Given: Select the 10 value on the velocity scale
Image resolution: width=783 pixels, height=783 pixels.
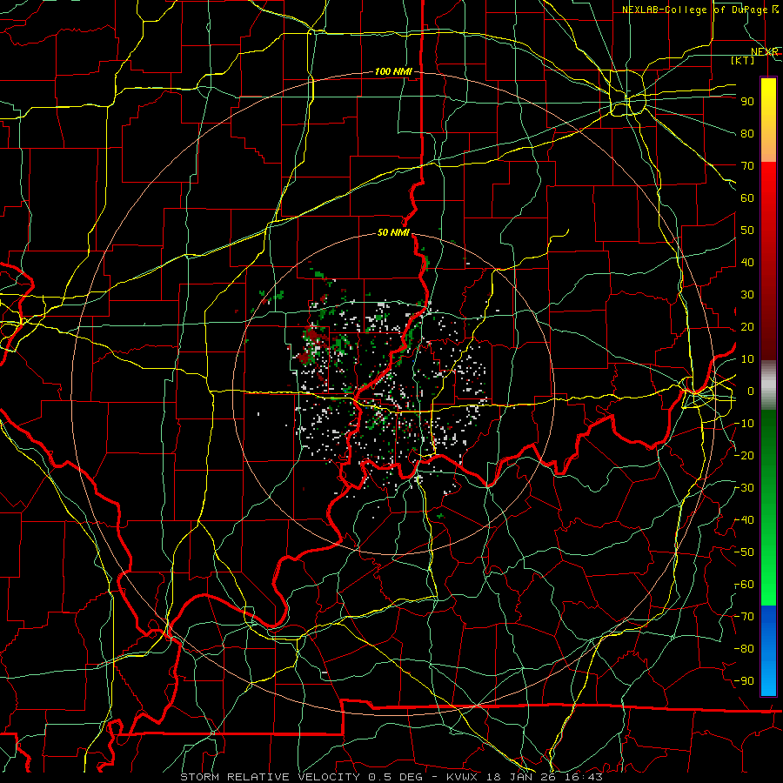Looking at the screenshot, I should 747,359.
